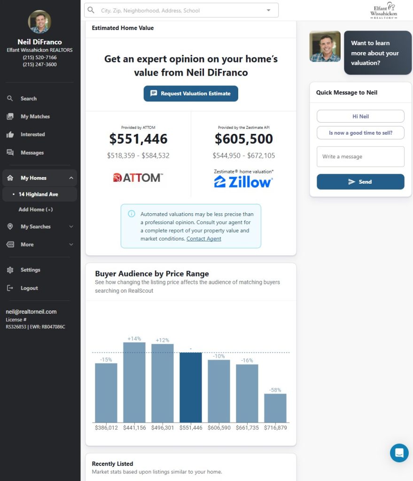Screen dimensions: 413x481
Task: Collapse the My Homes section
Action: tap(71, 178)
